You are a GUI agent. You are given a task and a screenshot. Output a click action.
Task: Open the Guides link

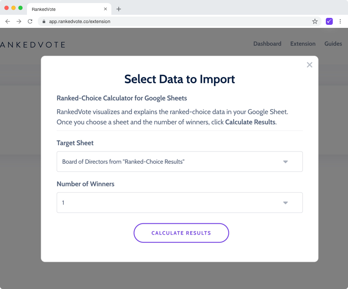pos(333,44)
